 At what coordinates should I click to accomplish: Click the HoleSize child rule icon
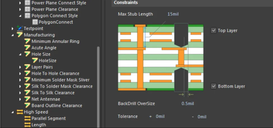[35, 60]
